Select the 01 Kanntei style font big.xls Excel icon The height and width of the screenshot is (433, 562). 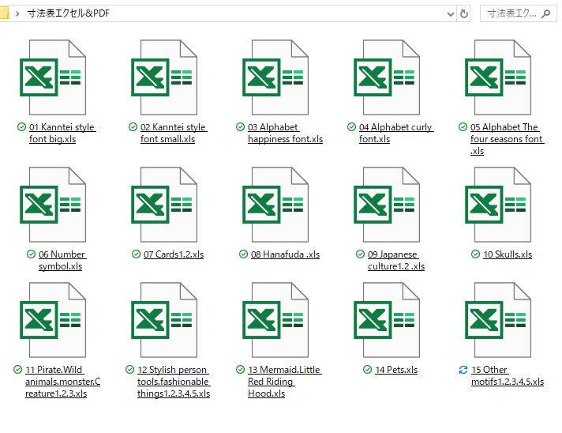pos(53,77)
